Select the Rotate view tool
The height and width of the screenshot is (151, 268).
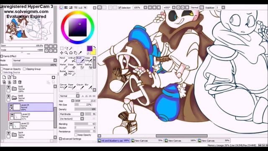pyautogui.click(x=71, y=53)
